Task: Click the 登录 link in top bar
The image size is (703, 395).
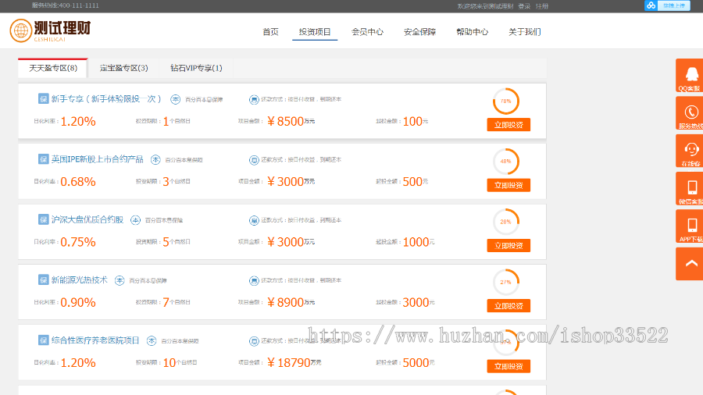Action: point(524,6)
